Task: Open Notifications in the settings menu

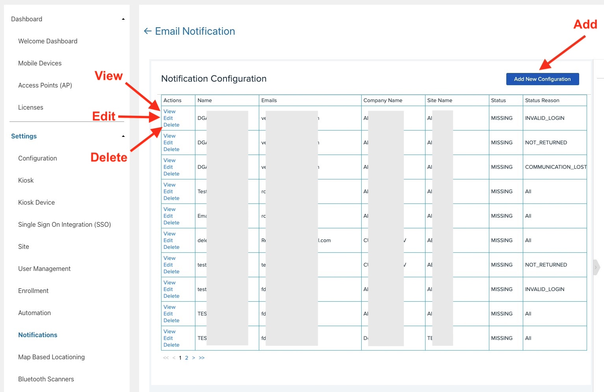Action: (38, 335)
